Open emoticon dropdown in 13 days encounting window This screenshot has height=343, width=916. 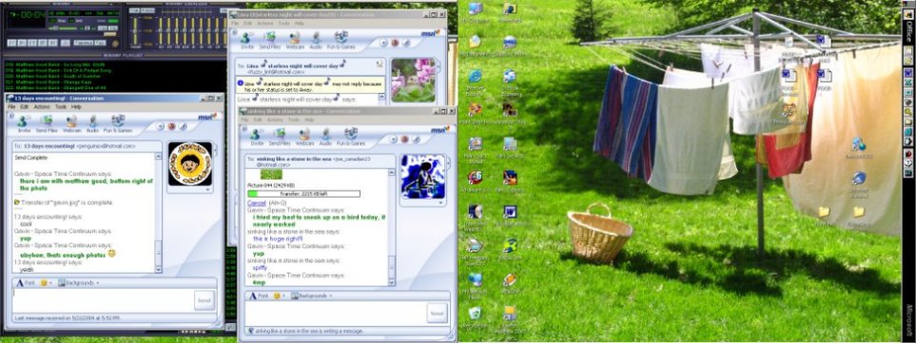(x=46, y=283)
